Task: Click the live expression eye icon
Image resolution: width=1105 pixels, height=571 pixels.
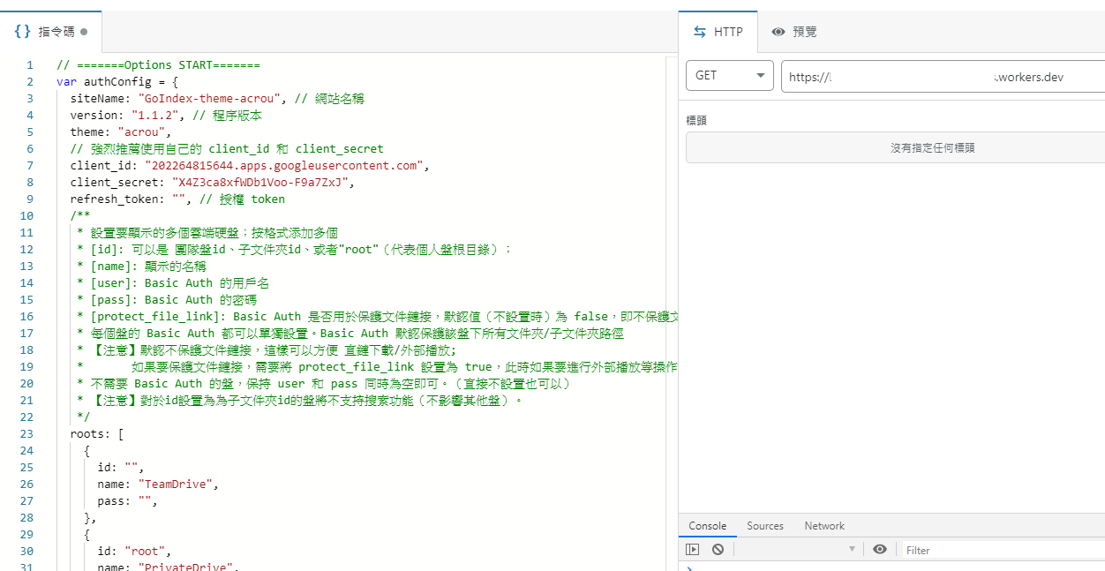Action: click(x=880, y=549)
